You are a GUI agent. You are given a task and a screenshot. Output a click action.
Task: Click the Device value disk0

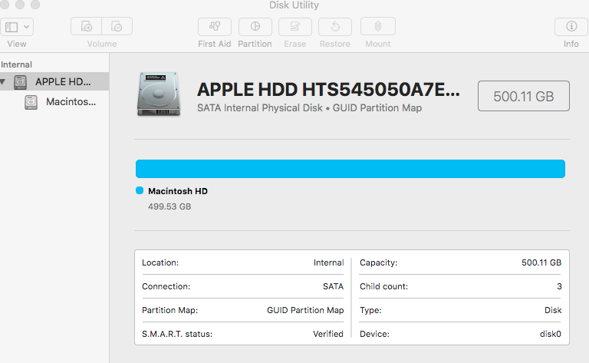tap(551, 334)
